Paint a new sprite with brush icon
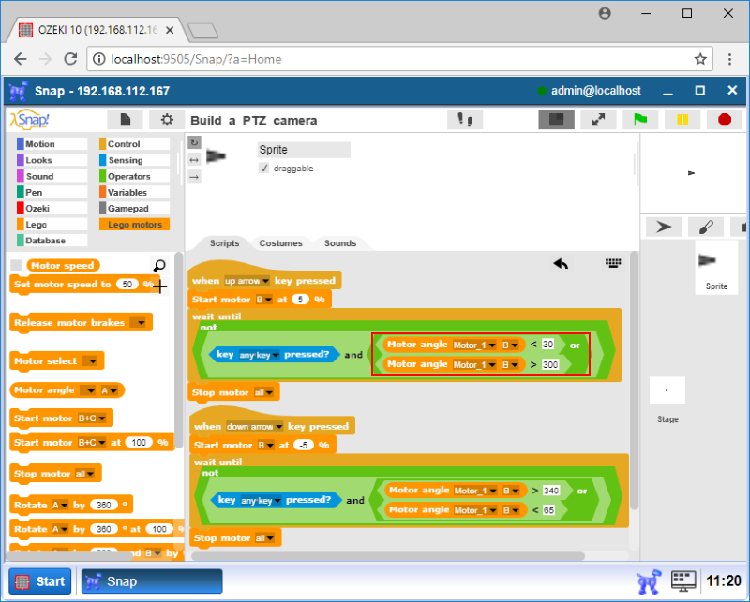 [706, 227]
